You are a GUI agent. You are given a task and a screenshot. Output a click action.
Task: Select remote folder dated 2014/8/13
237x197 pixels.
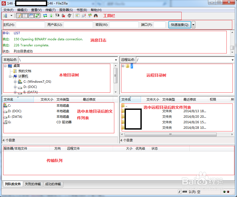[195, 111]
